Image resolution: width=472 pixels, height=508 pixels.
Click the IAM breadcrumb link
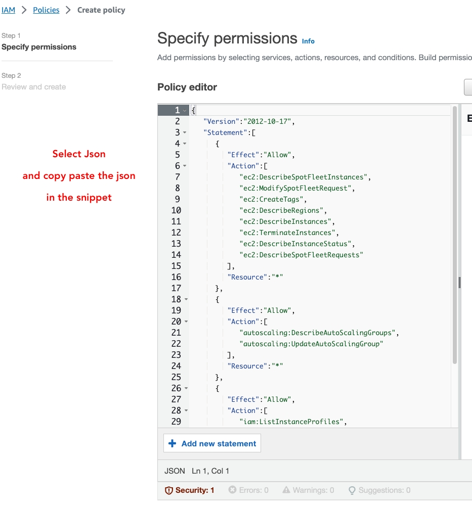[x=9, y=10]
